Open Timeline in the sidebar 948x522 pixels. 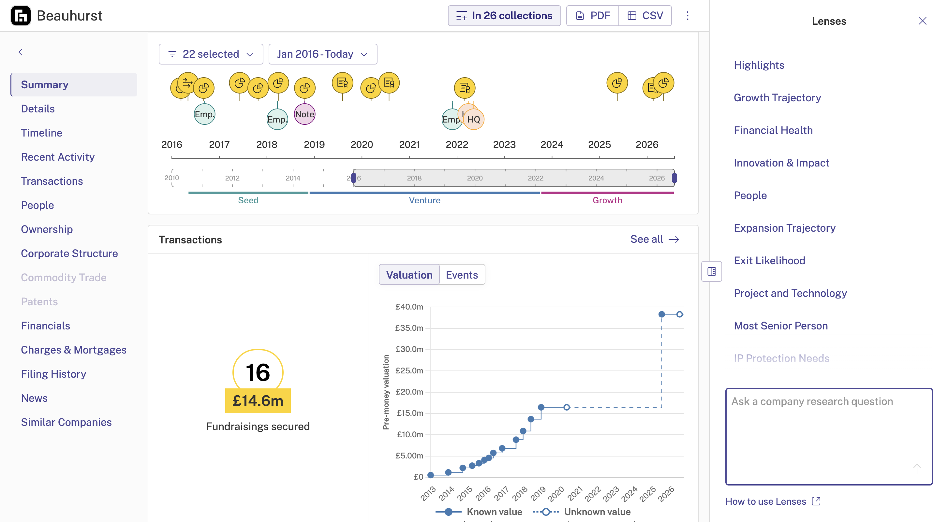tap(42, 133)
